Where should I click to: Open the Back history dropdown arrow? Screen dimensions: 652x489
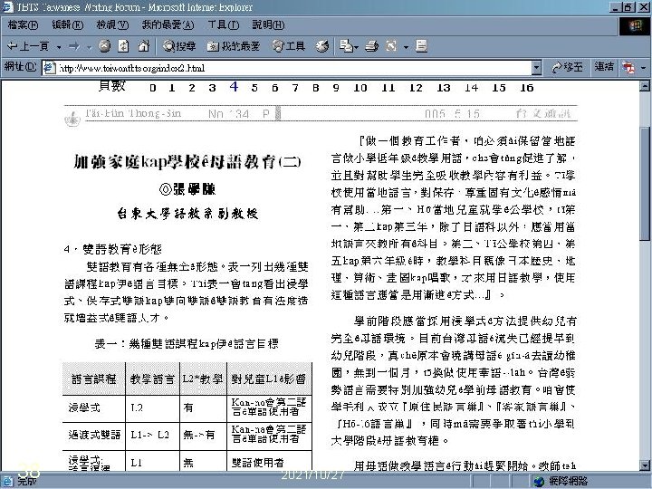point(59,47)
